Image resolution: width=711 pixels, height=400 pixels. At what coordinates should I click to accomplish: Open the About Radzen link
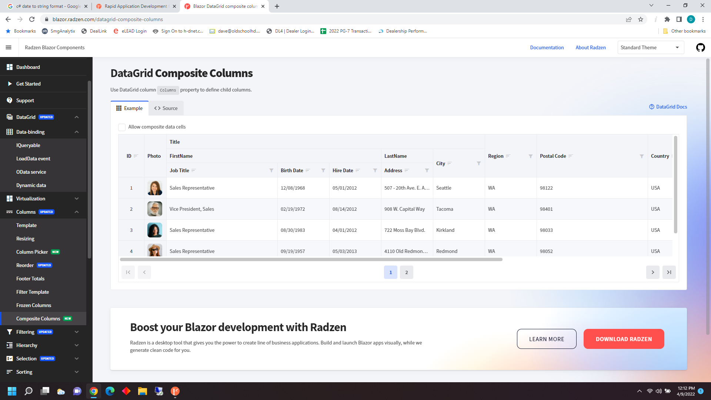coord(591,47)
